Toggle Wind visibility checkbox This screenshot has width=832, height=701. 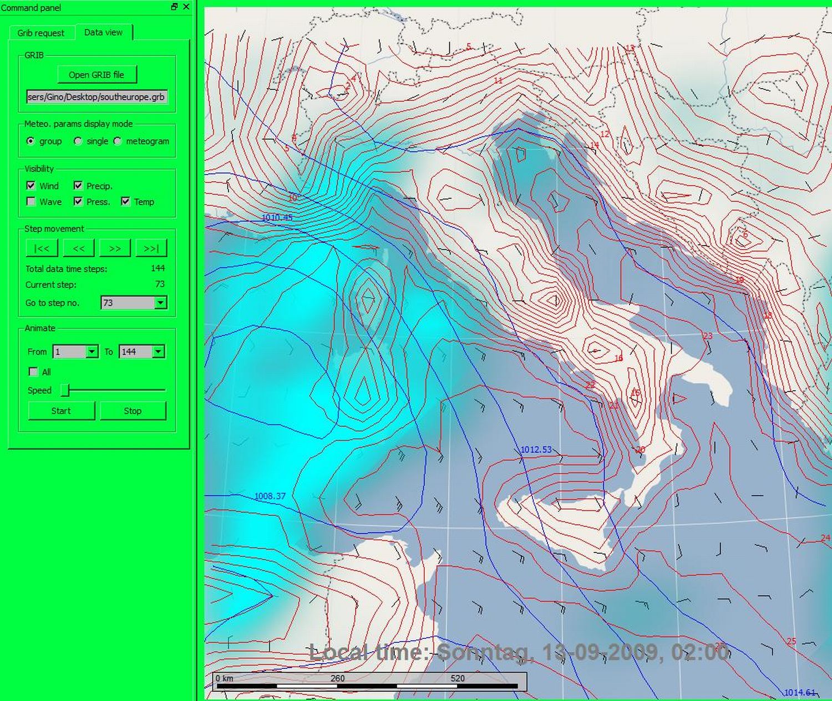(31, 186)
